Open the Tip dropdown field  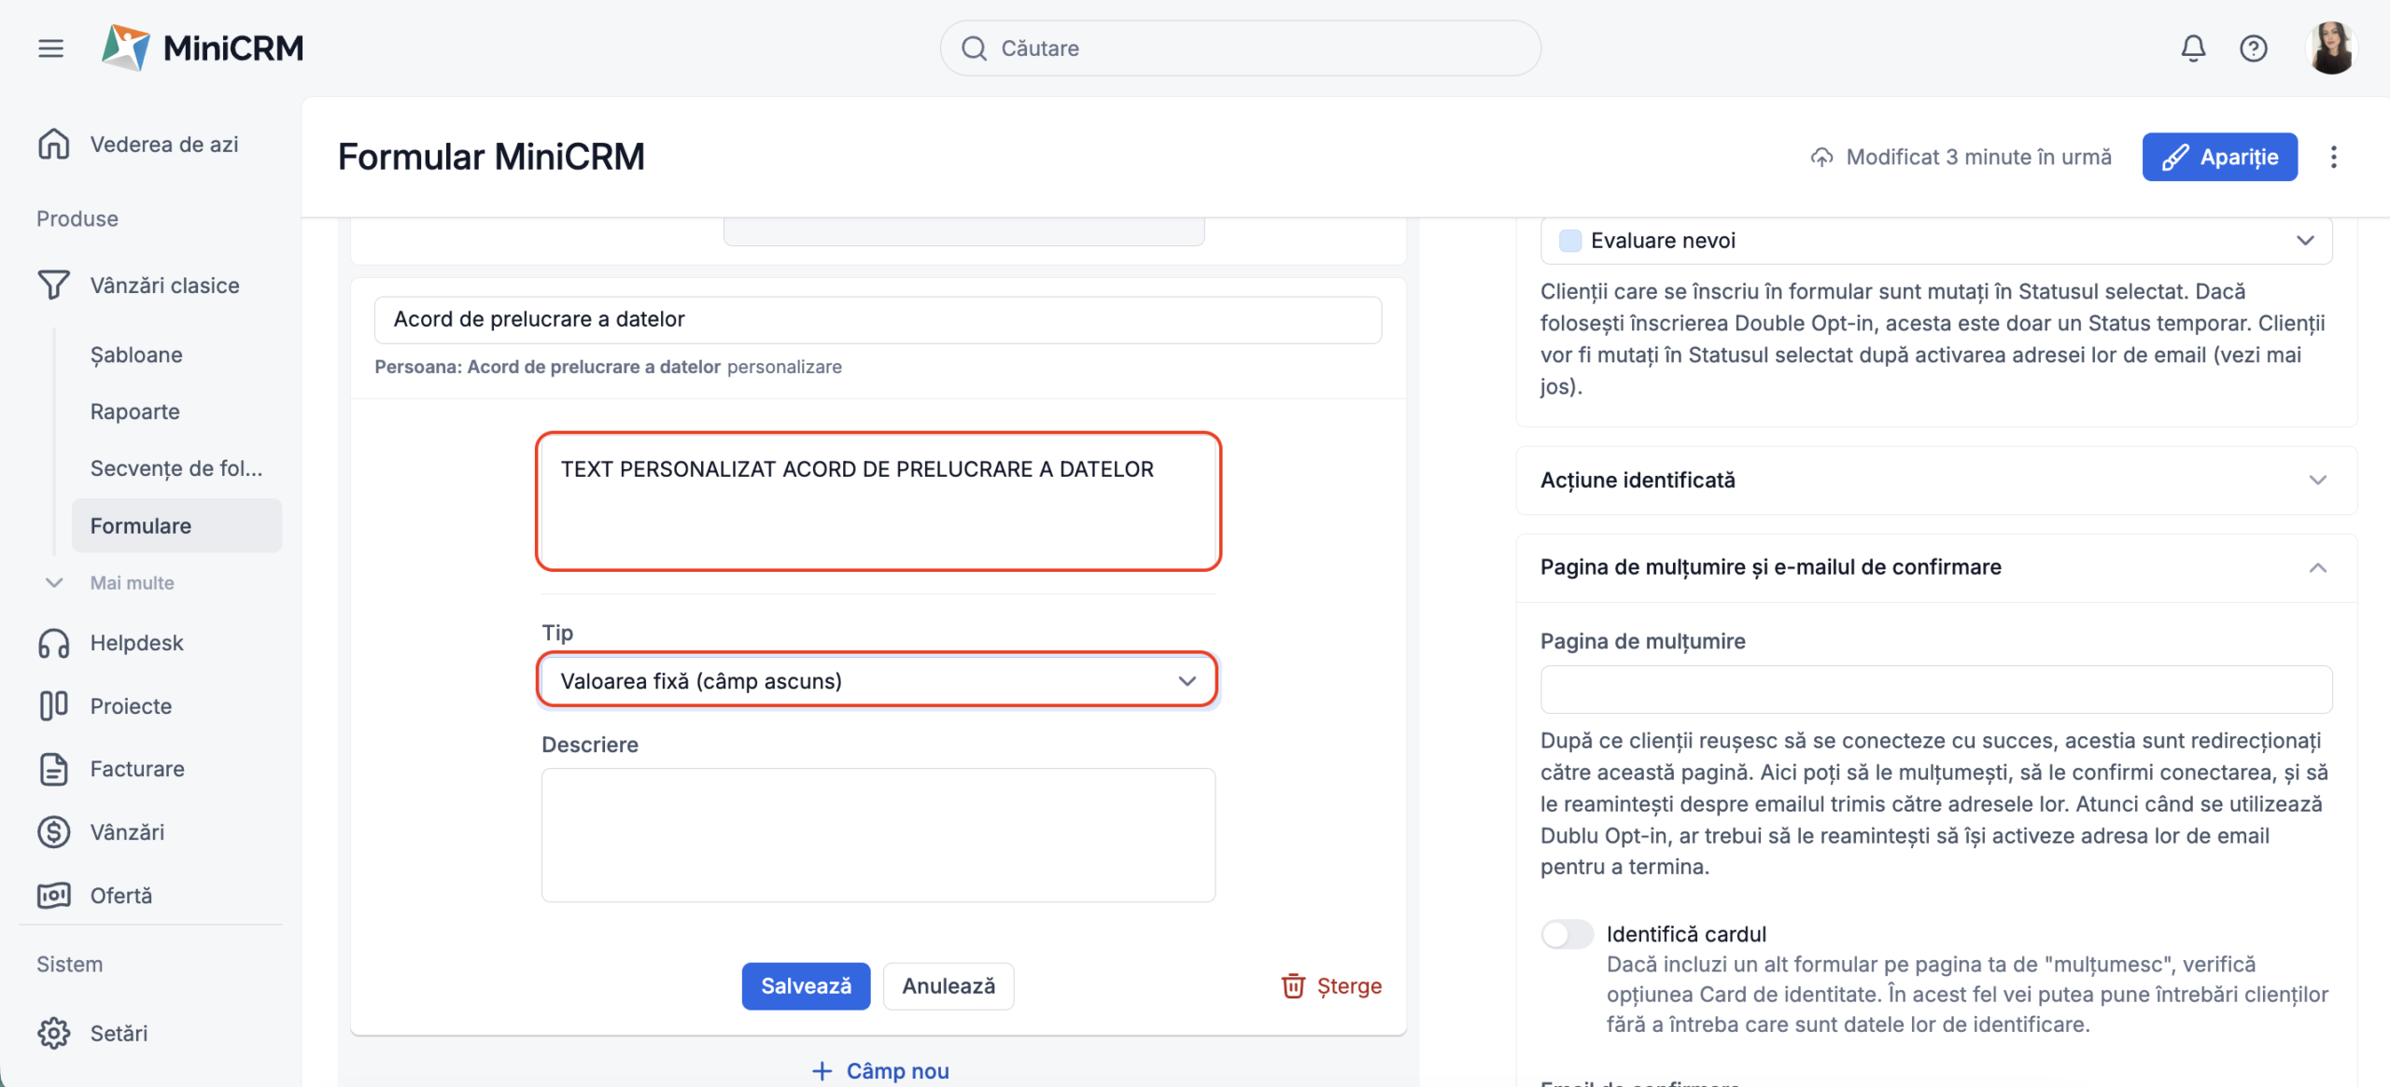pyautogui.click(x=878, y=681)
